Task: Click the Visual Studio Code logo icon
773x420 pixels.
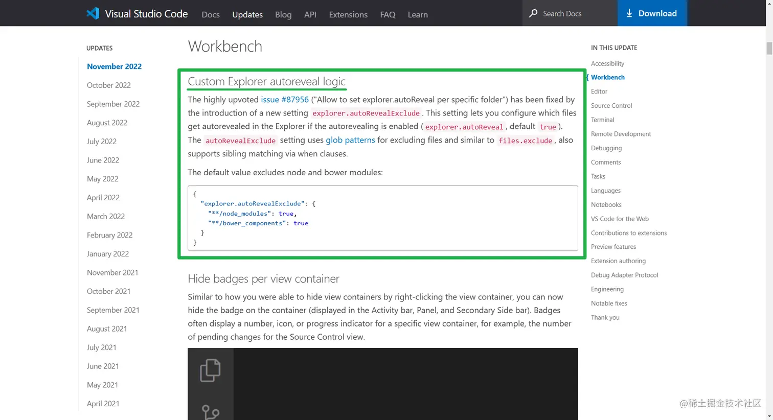Action: (93, 14)
